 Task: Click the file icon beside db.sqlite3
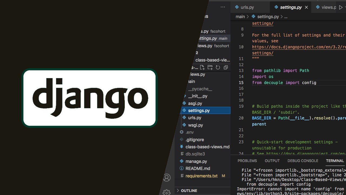pyautogui.click(x=182, y=154)
